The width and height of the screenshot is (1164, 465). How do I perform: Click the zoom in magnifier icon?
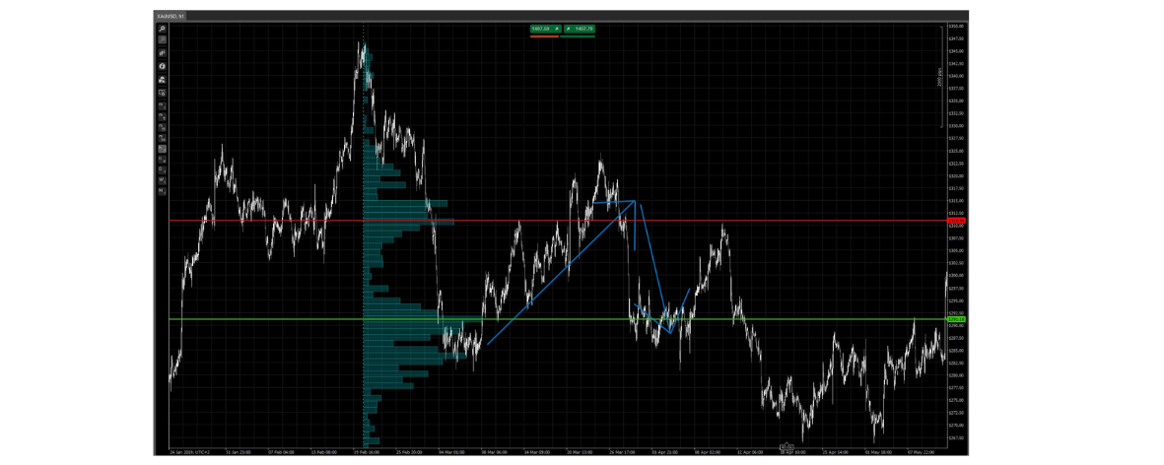(162, 28)
